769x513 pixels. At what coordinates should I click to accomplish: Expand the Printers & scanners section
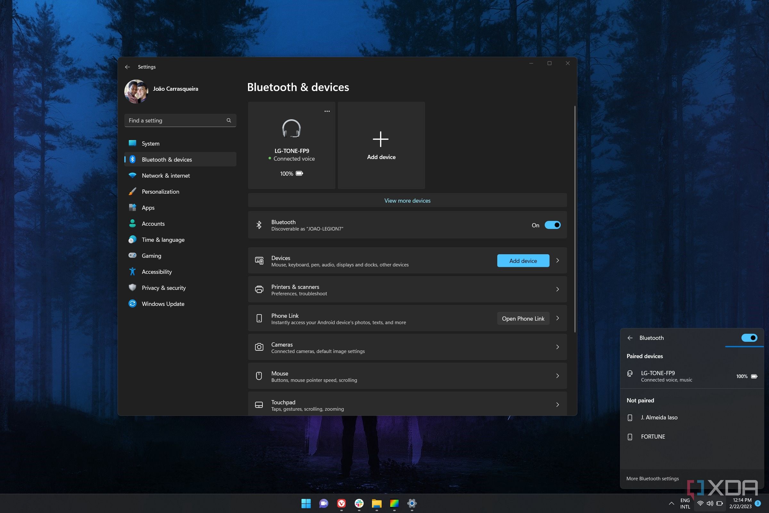(558, 289)
